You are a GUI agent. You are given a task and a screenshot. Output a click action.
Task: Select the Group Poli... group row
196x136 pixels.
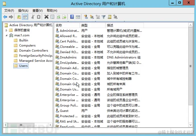(99, 105)
